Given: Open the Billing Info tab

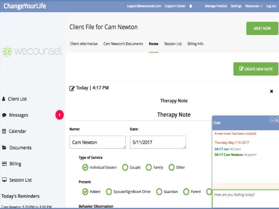Looking at the screenshot, I should (195, 44).
